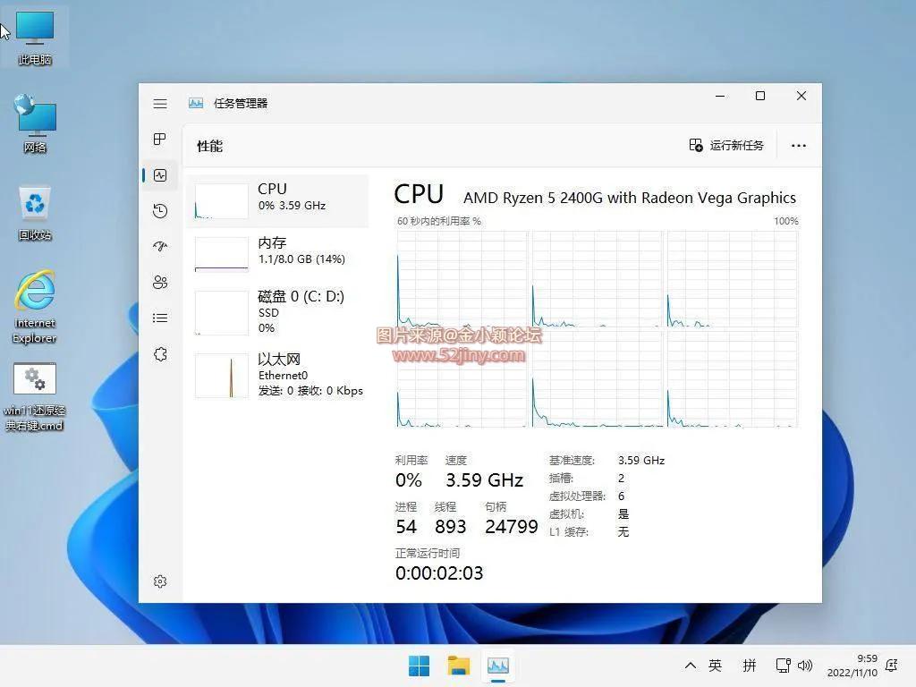Open the App history page

tap(160, 211)
